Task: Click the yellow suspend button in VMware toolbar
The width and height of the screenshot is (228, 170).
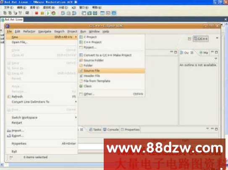Action: [x=42, y=13]
